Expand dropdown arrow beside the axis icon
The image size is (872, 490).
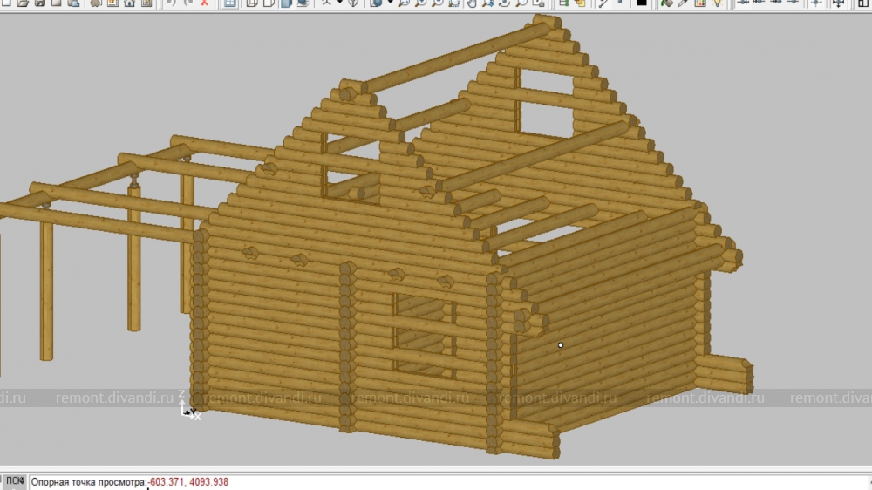click(x=339, y=3)
